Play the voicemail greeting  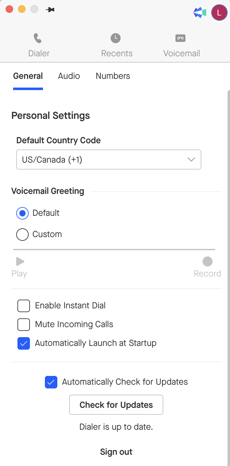tap(20, 261)
